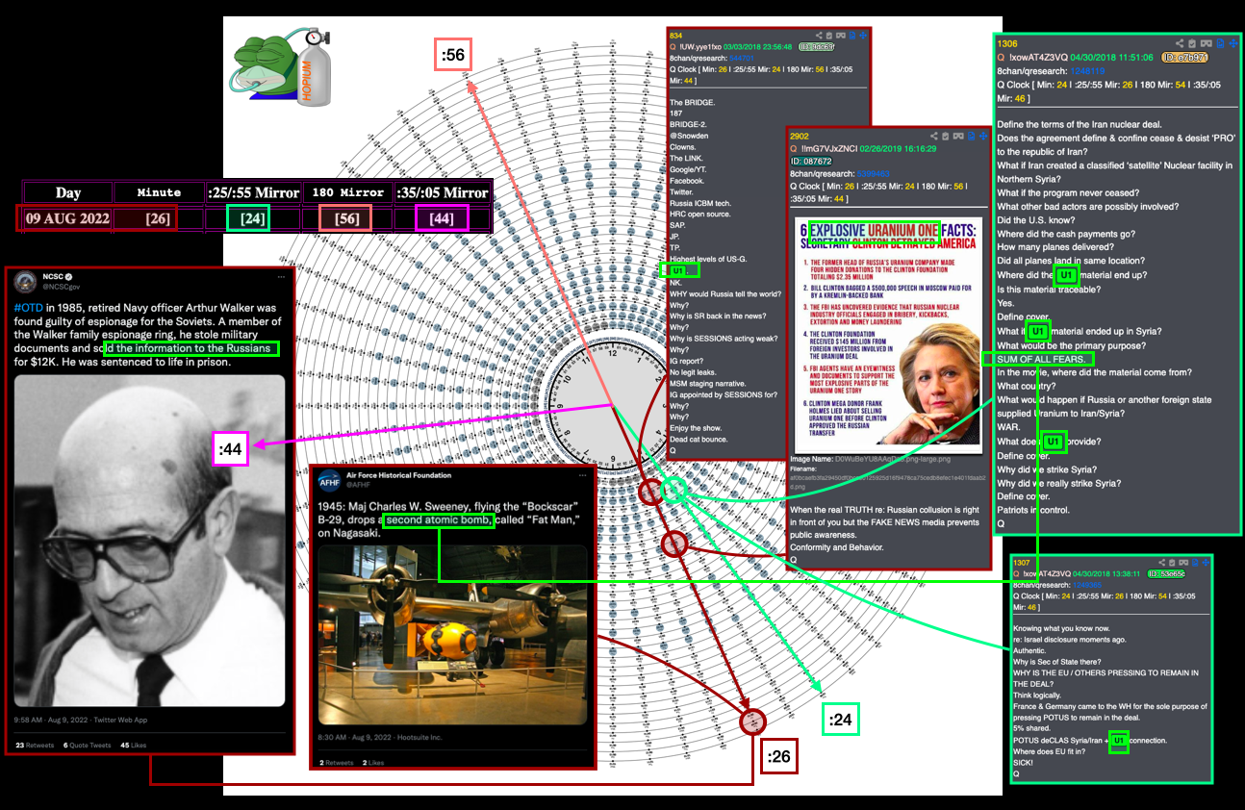
Task: Click the move arrows icon on post 1307
Action: (x=1206, y=563)
